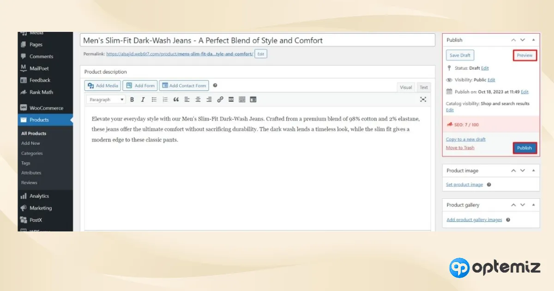This screenshot has height=291, width=554.
Task: Apply blockquote formatting
Action: [x=176, y=99]
